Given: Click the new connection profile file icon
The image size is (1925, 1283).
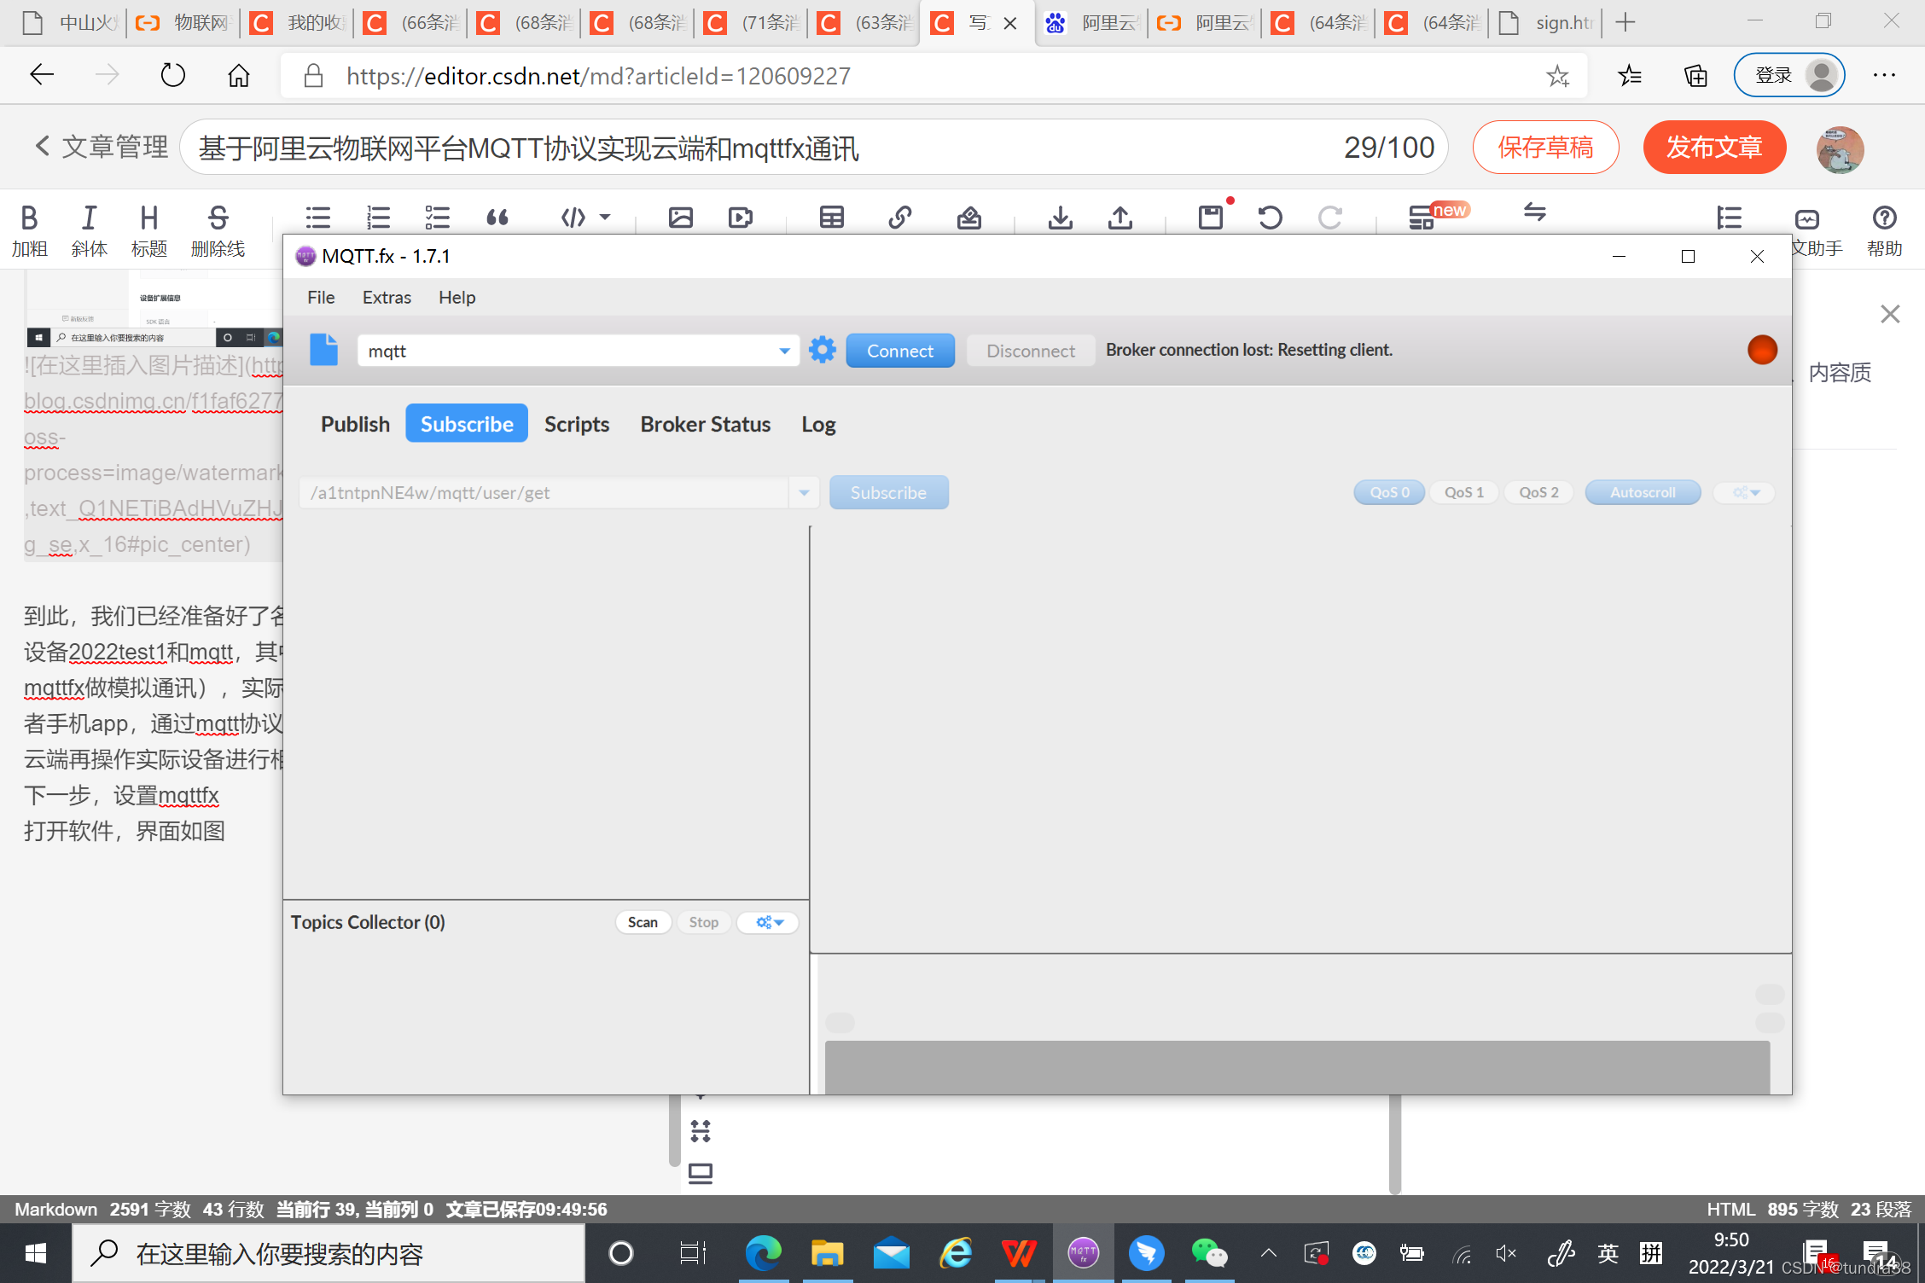Looking at the screenshot, I should click(x=323, y=350).
